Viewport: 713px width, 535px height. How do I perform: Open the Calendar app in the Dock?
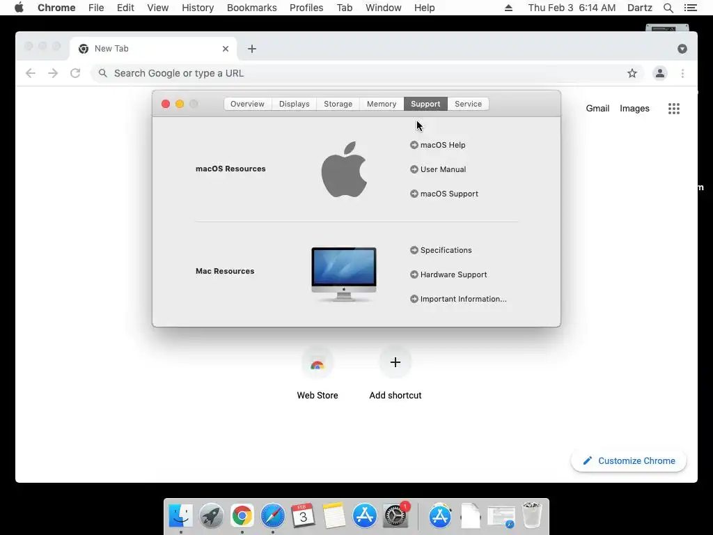click(x=304, y=516)
